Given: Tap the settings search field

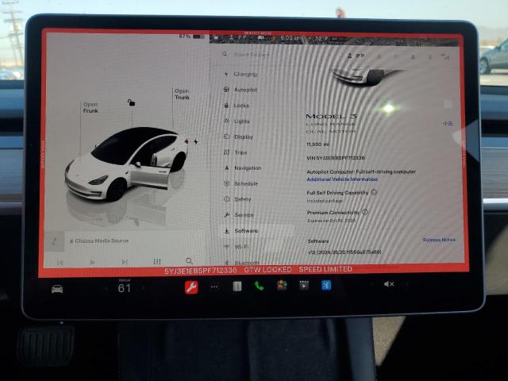Looking at the screenshot, I should [252, 55].
